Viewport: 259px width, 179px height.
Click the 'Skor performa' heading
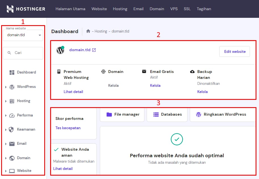coord(70,118)
